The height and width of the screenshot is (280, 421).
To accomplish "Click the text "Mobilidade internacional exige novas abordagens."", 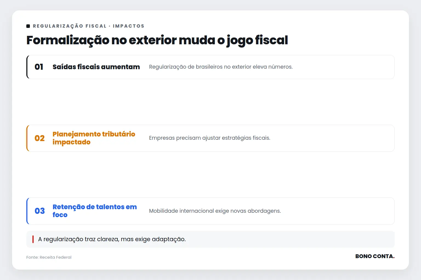I will pos(215,211).
